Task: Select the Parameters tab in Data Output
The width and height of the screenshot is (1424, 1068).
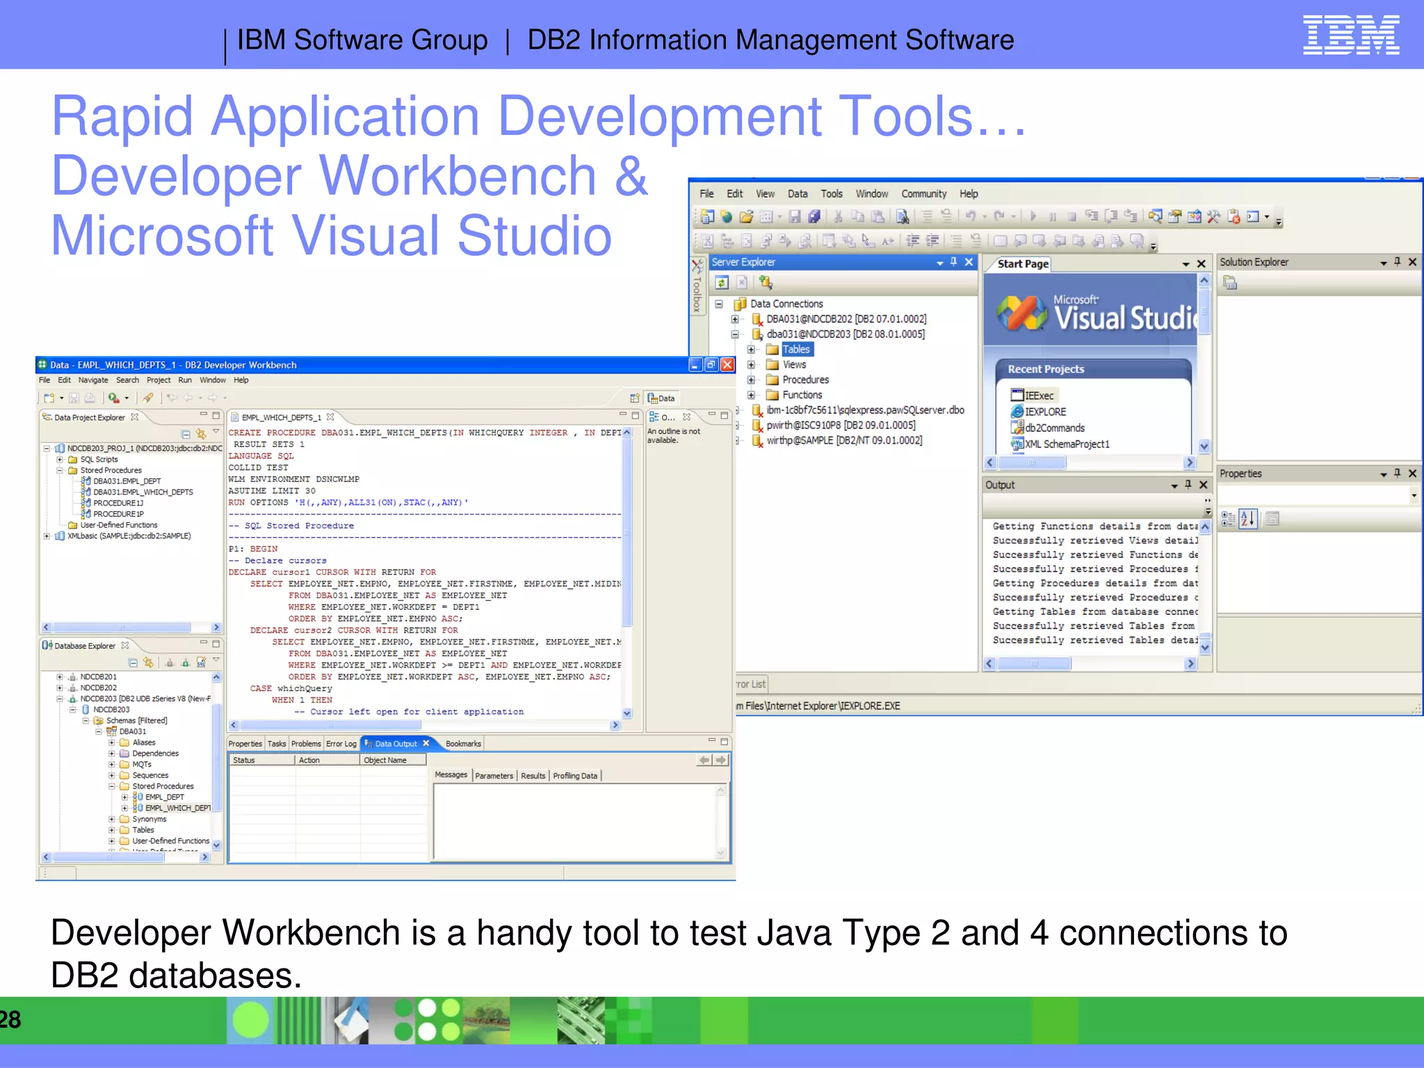Action: 494,776
